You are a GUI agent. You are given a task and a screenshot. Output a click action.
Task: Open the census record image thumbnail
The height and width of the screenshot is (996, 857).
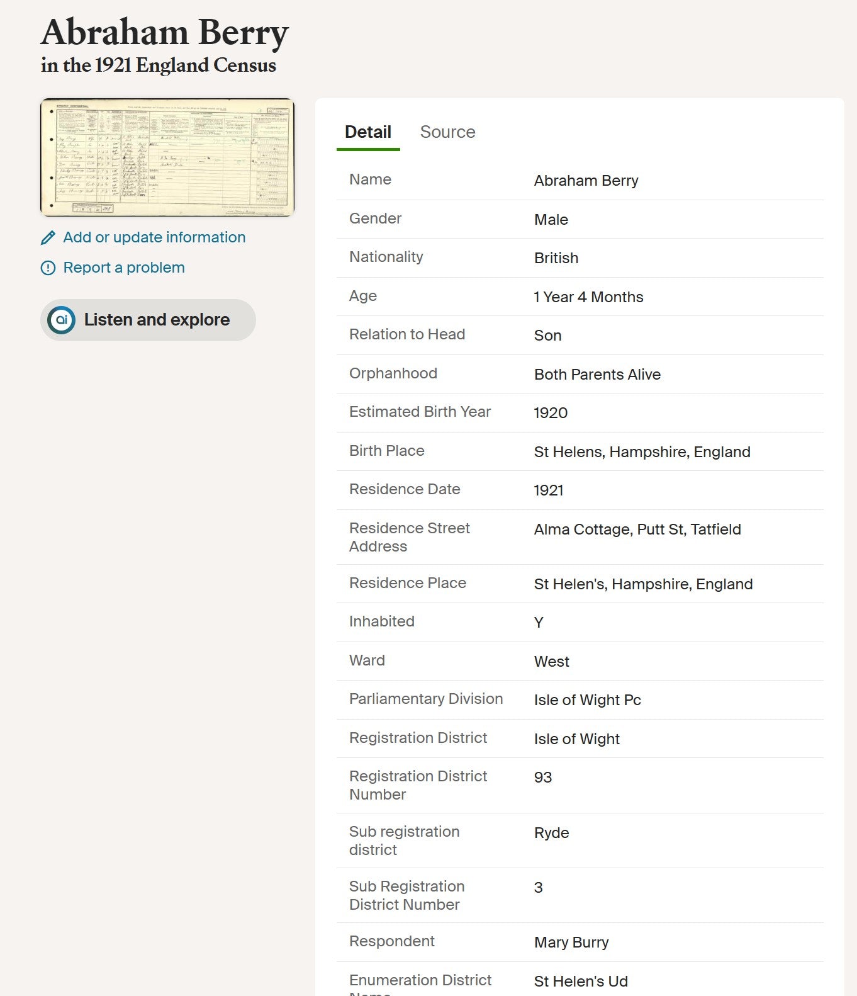click(x=167, y=157)
